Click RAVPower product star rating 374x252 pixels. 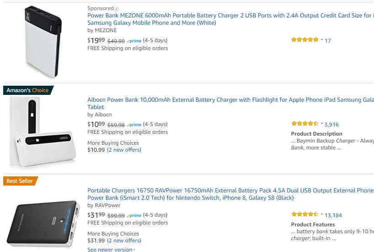pyautogui.click(x=305, y=214)
